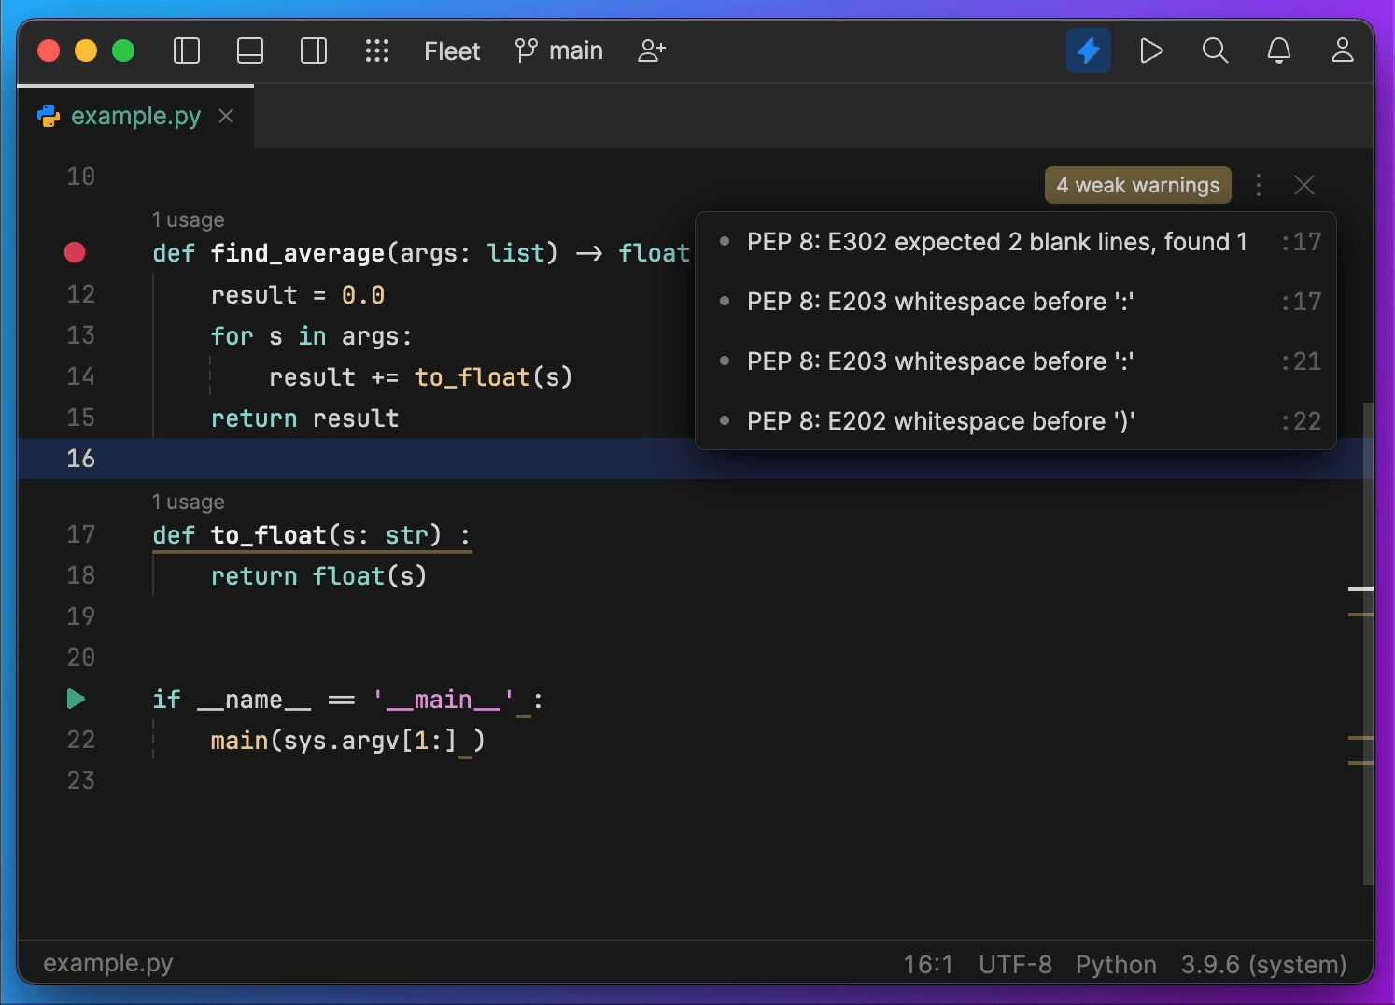
Task: Click 'main(sys.argv[1:] )' code line
Action: click(x=347, y=741)
